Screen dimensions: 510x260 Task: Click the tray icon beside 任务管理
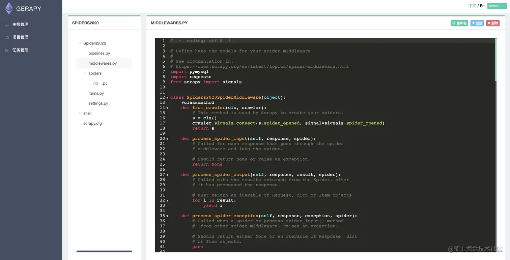point(7,50)
